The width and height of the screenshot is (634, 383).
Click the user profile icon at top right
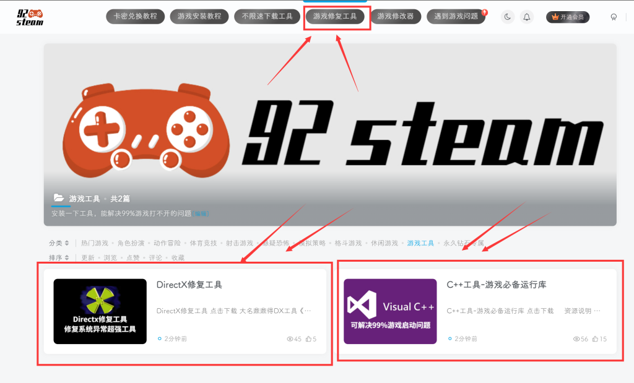pos(614,17)
